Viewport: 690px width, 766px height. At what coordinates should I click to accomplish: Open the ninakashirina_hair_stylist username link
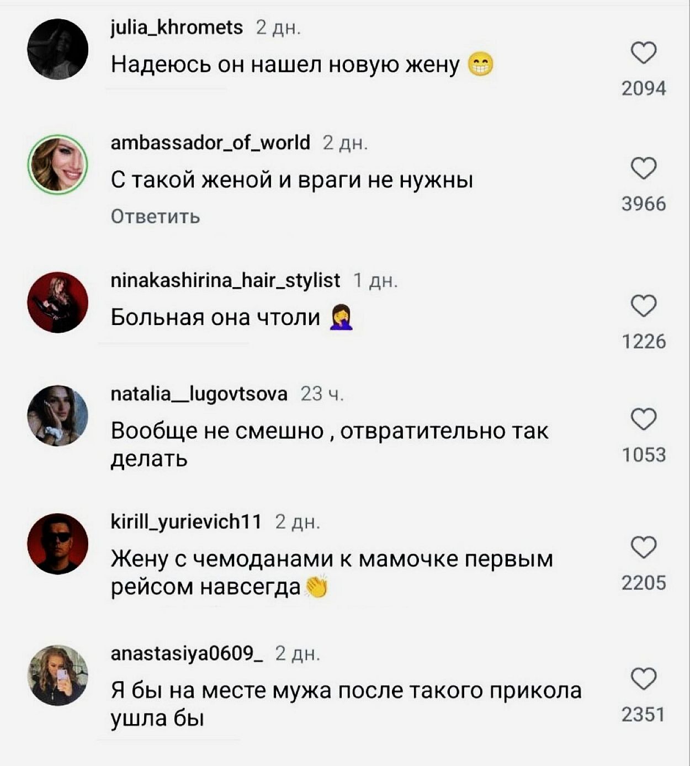point(225,280)
